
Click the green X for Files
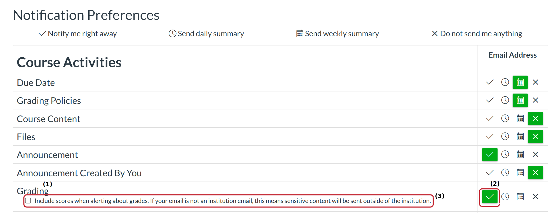click(x=535, y=136)
